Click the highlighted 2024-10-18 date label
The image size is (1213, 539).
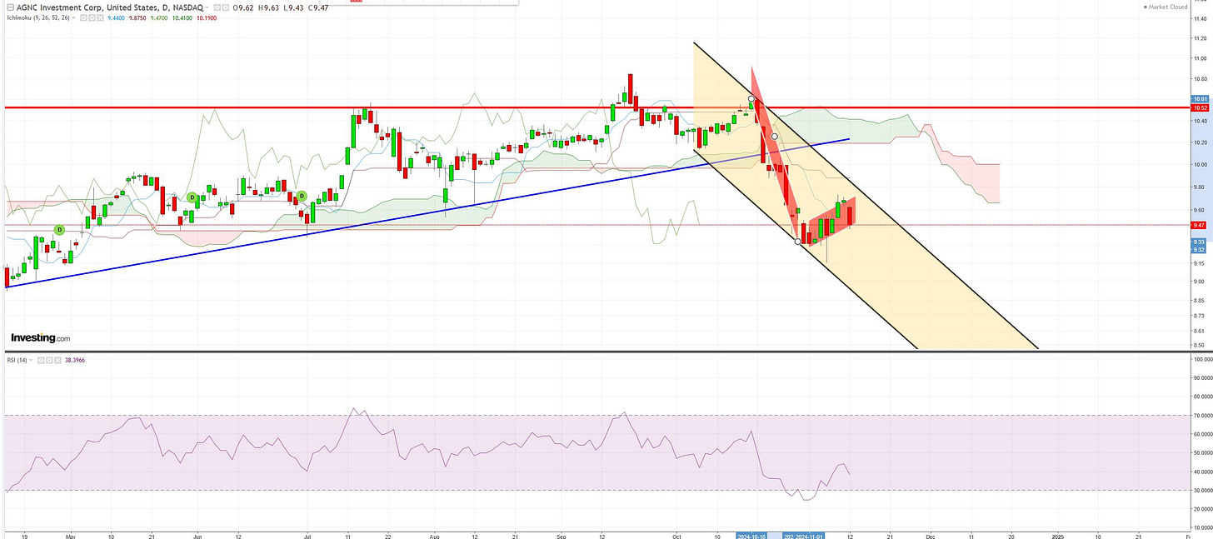click(x=751, y=536)
